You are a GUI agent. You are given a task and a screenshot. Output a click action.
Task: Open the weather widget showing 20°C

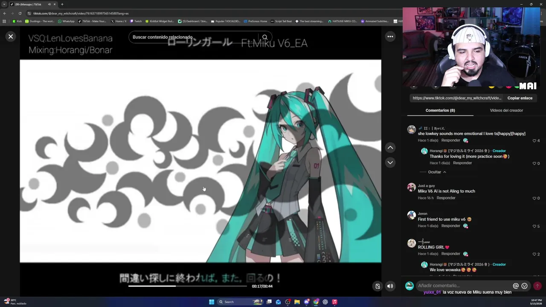click(15, 302)
